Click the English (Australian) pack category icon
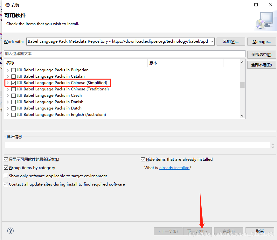Viewport: 277px width, 240px height. click(19, 115)
